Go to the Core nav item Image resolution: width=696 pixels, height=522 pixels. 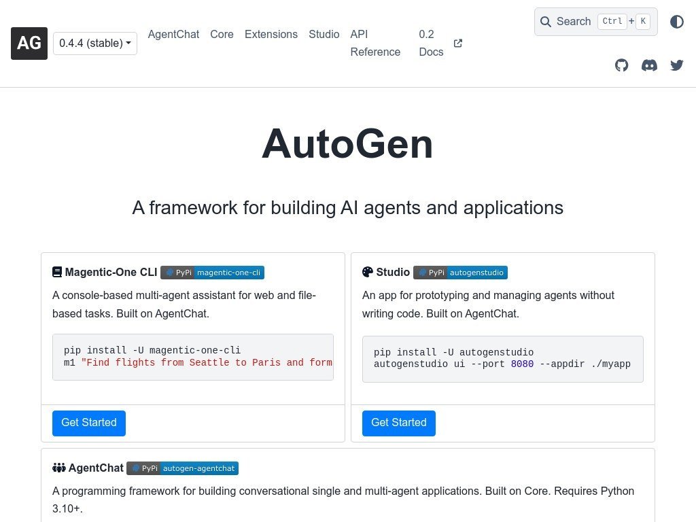click(222, 34)
